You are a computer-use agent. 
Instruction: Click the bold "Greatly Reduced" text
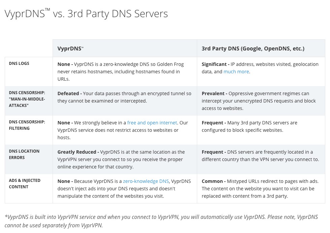77,152
